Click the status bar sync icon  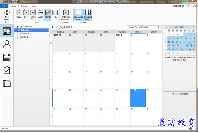pos(190,128)
